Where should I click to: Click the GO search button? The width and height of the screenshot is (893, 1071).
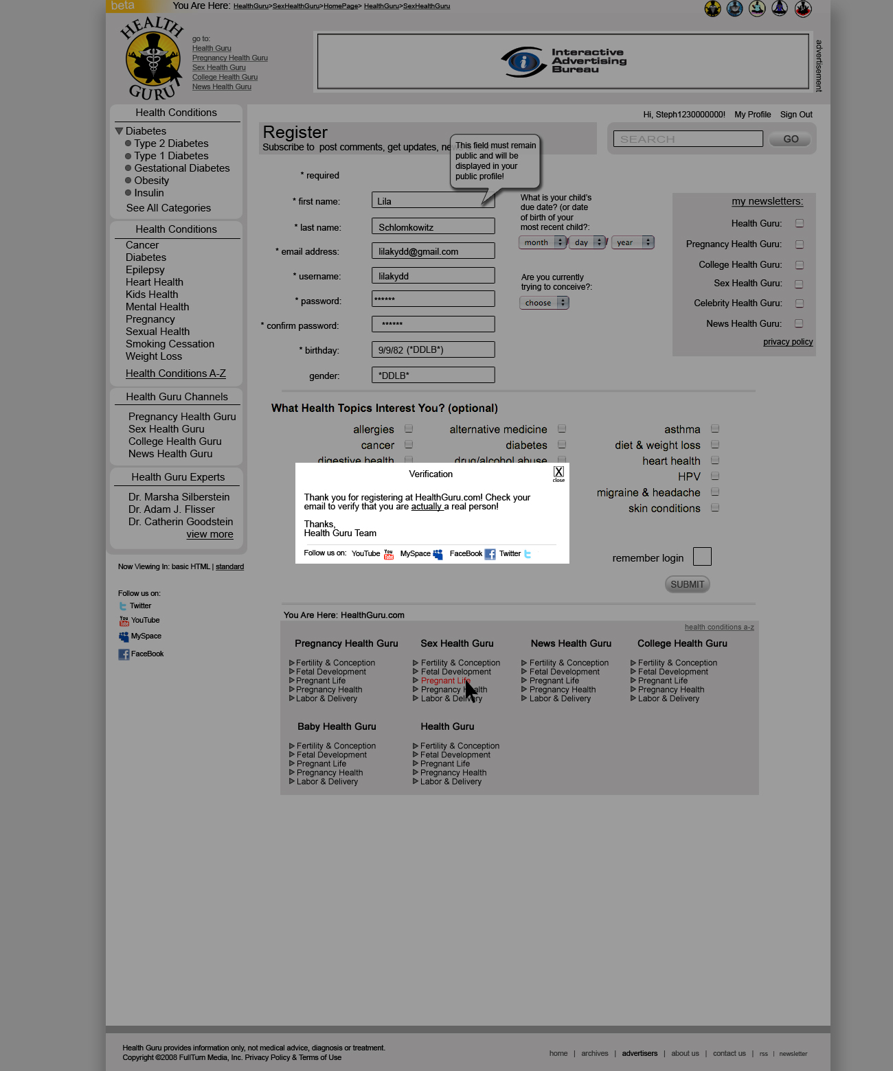coord(791,139)
